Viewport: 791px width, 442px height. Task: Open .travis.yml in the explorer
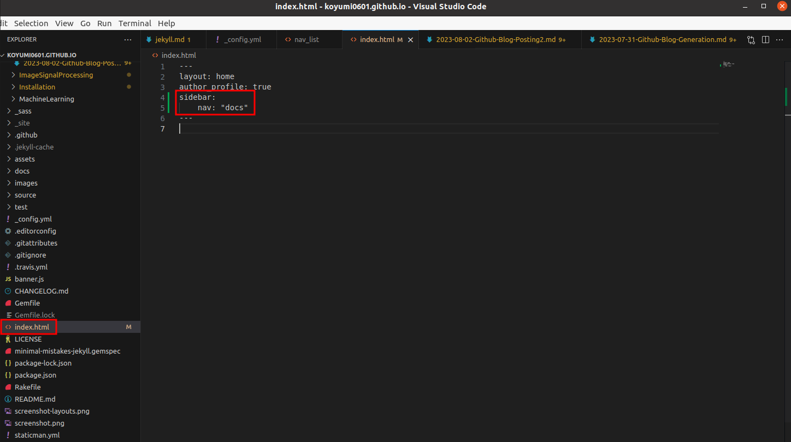pos(70,267)
